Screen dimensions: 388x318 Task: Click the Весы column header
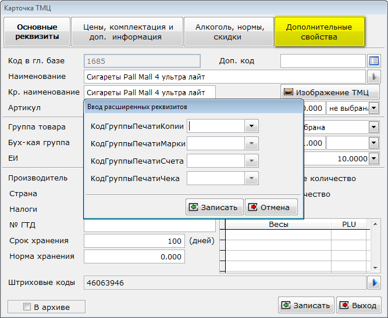[x=279, y=224]
